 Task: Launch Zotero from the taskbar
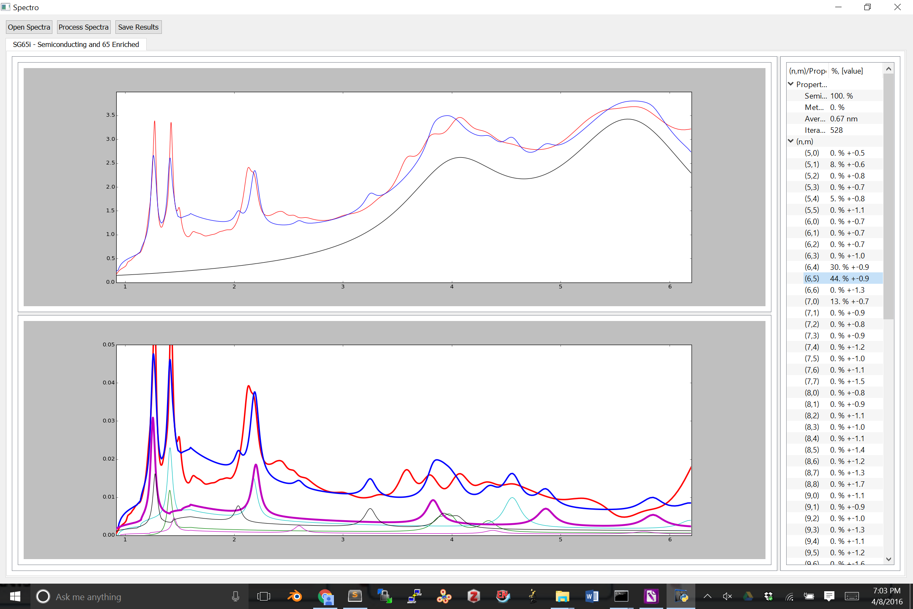473,597
